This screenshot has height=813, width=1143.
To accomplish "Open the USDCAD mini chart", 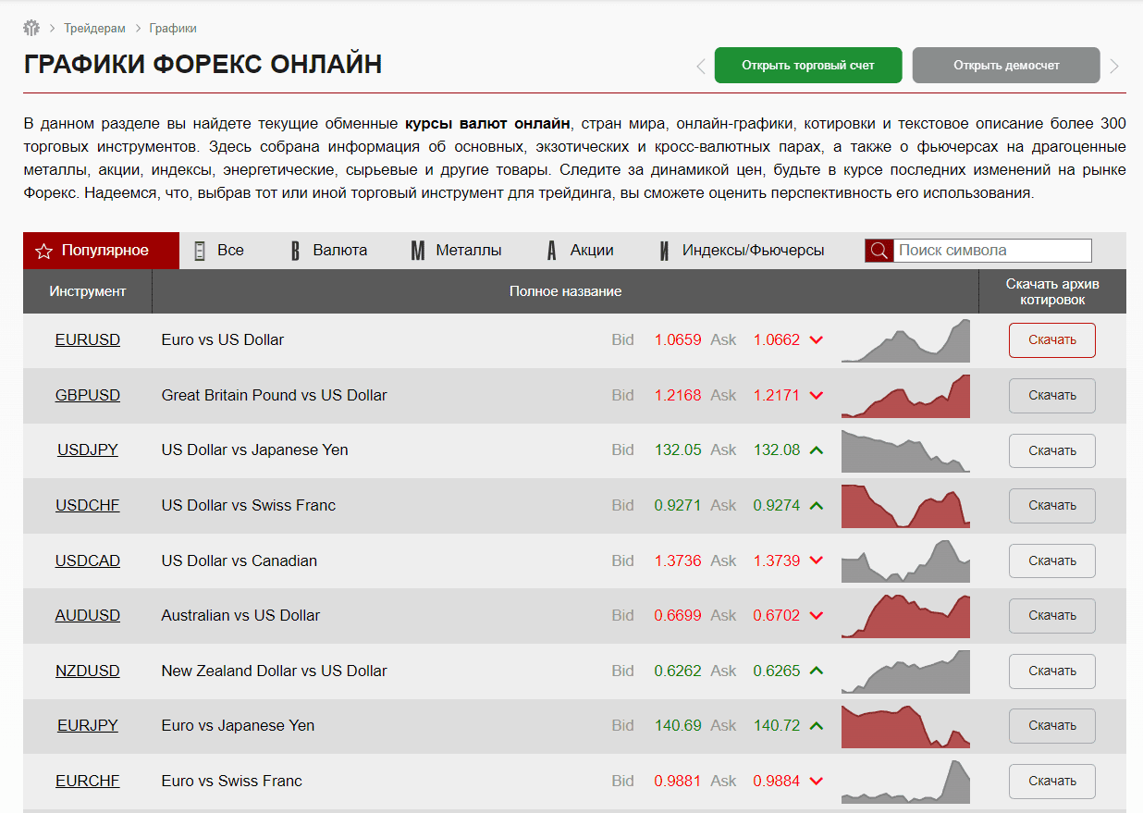I will click(x=905, y=560).
